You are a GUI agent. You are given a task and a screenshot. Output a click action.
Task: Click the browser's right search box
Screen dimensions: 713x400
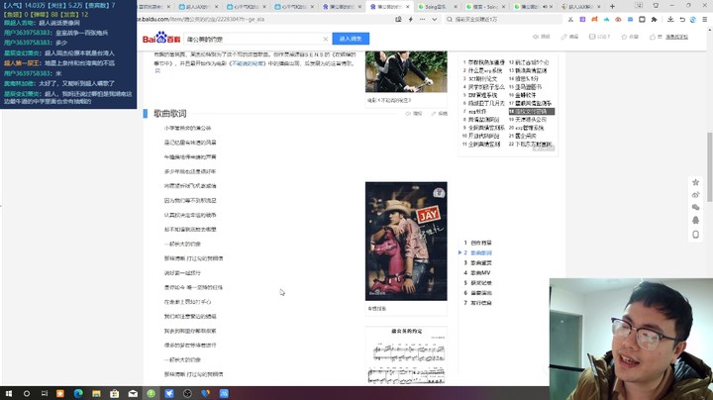click(503, 19)
